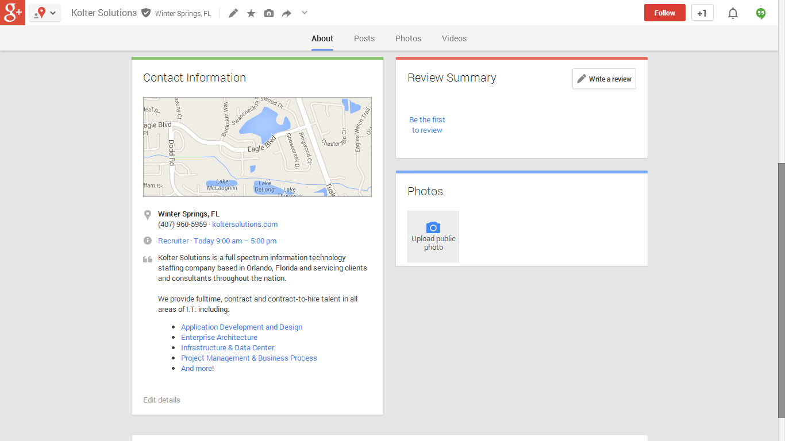Image resolution: width=785 pixels, height=441 pixels.
Task: Click the star icon in header
Action: tap(251, 13)
